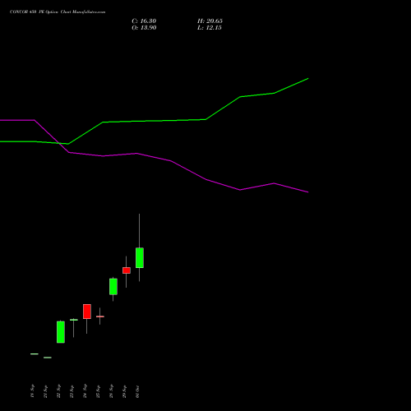
Task: Click the 25 Sep date label
Action: pos(98,391)
